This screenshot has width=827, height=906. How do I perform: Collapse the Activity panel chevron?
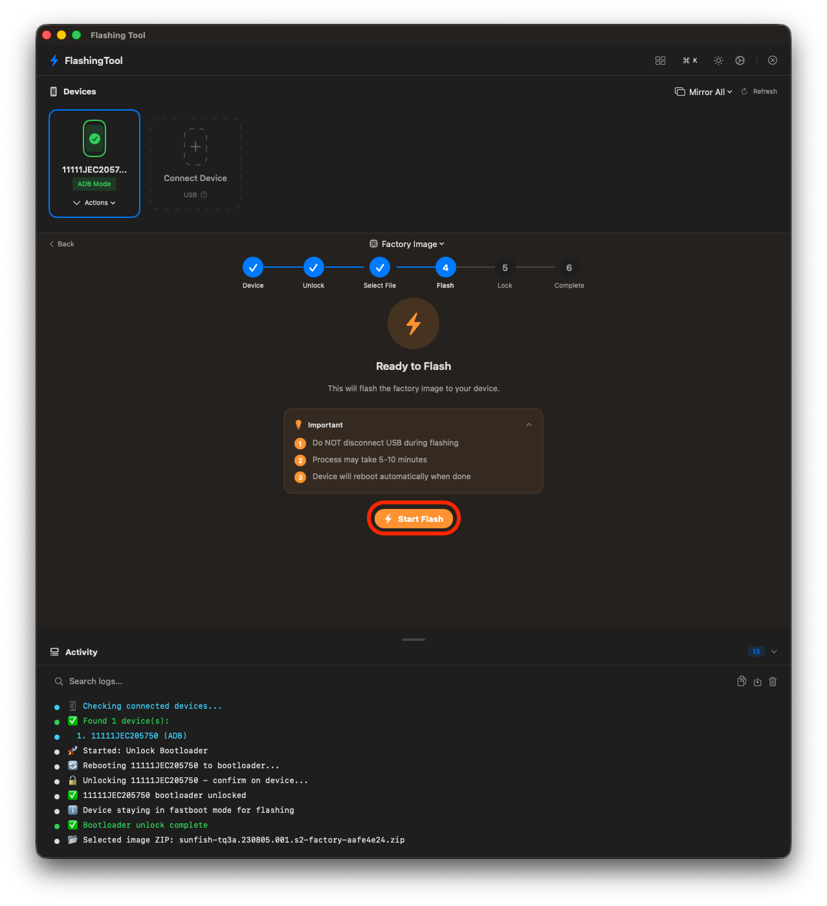(774, 652)
